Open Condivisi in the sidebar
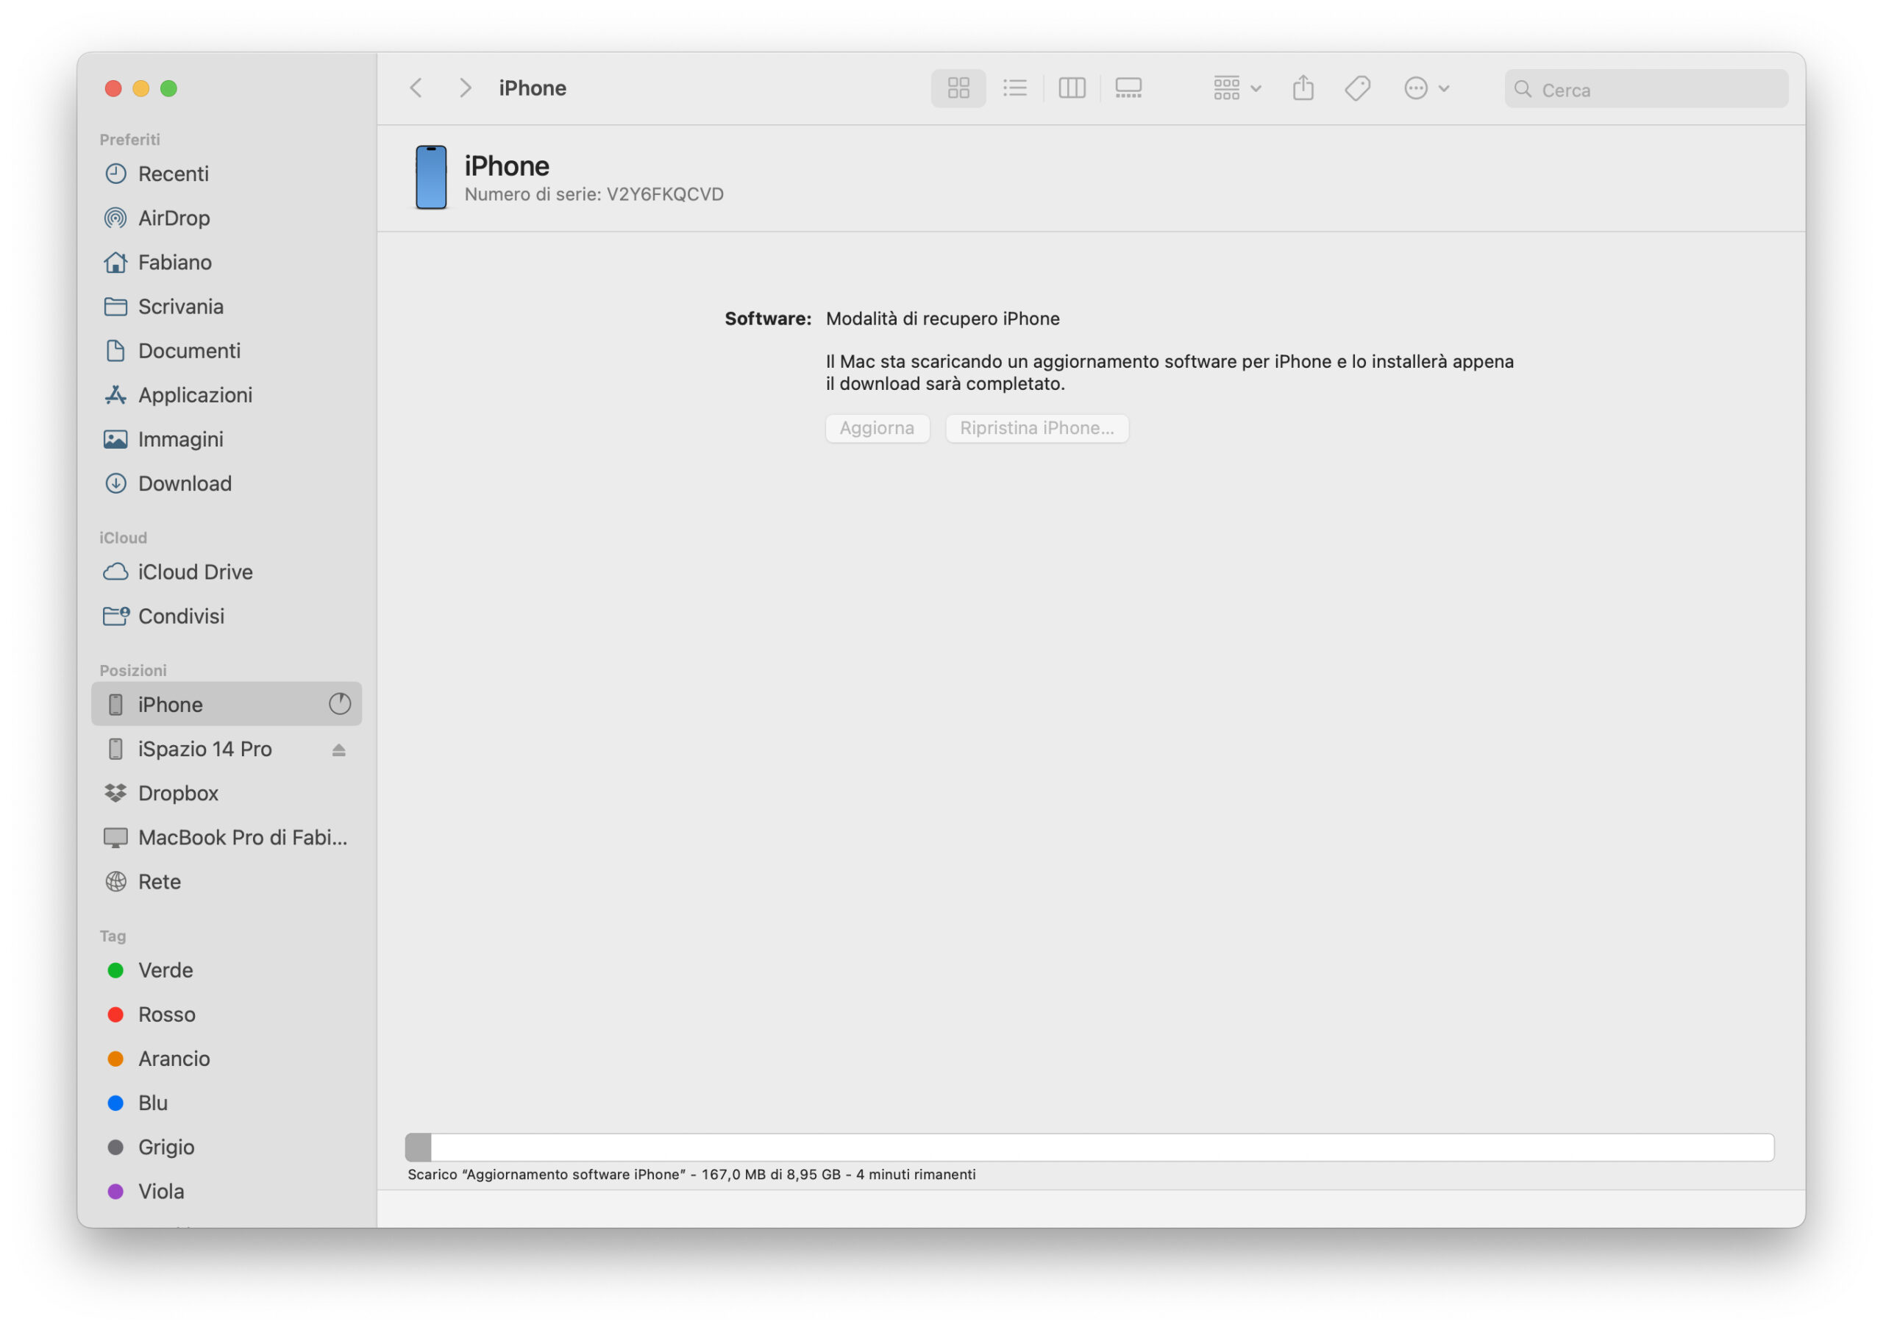The width and height of the screenshot is (1883, 1330). [x=227, y=616]
